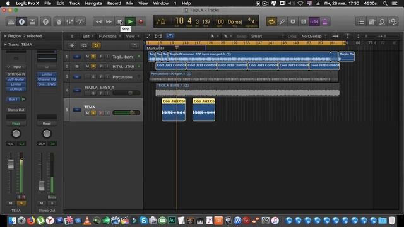Open the tracks area View dropdown
This screenshot has width=404, height=227.
click(132, 37)
